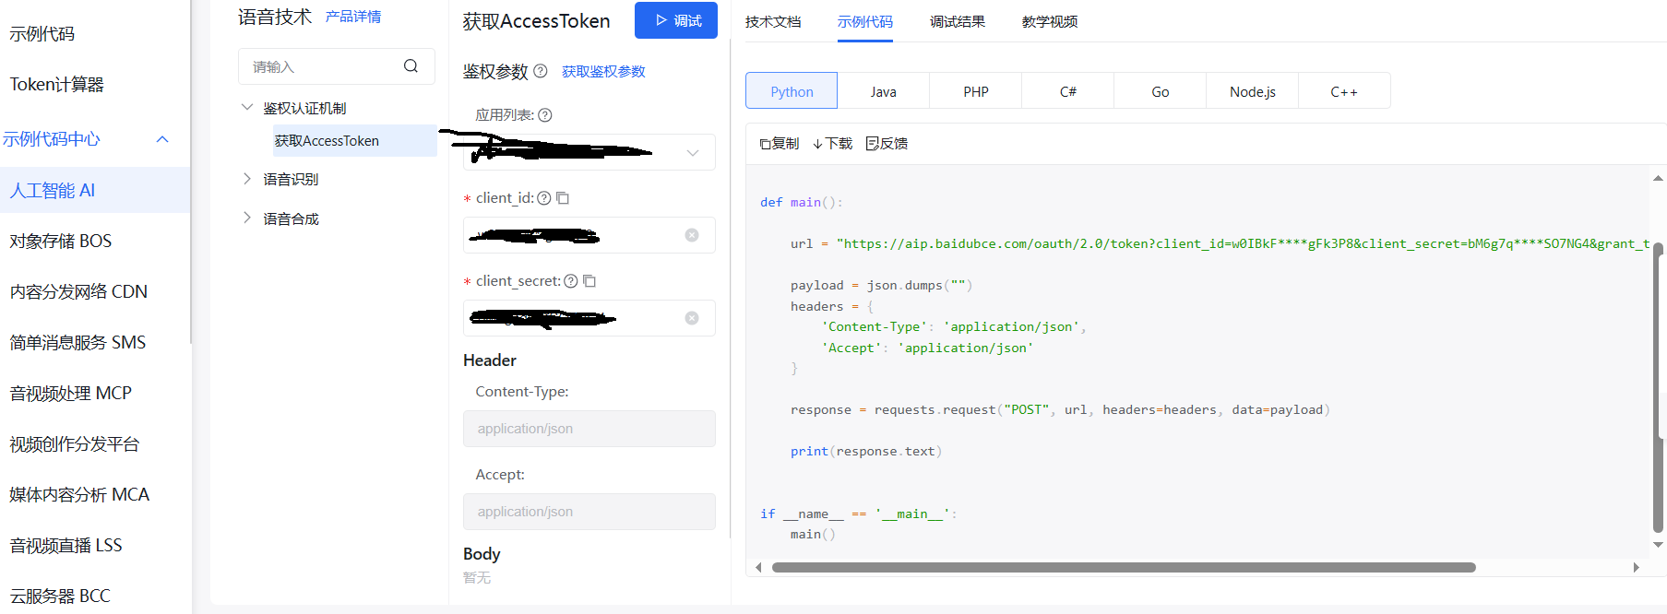Screen dimensions: 1667x614
Task: Open help icon next to client_secret
Action: pos(571,281)
